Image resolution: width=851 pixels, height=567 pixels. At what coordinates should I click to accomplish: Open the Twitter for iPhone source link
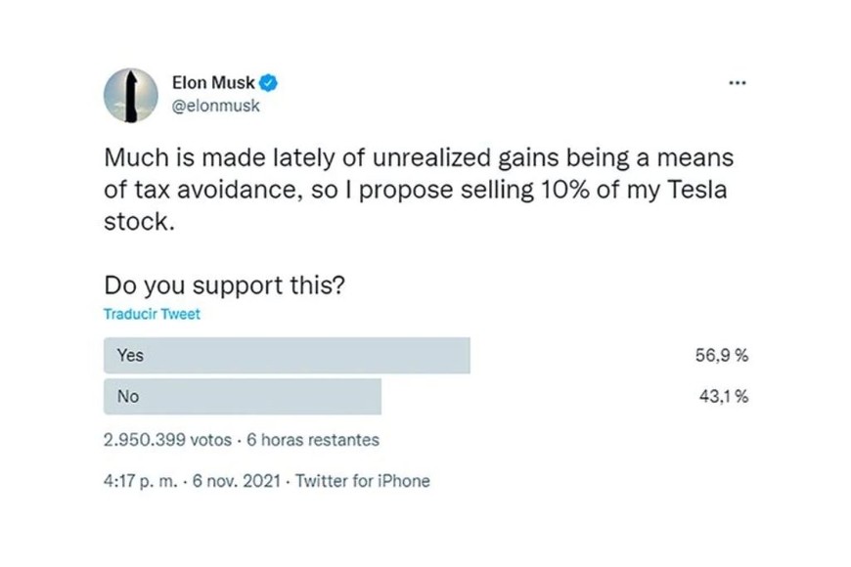coord(363,481)
